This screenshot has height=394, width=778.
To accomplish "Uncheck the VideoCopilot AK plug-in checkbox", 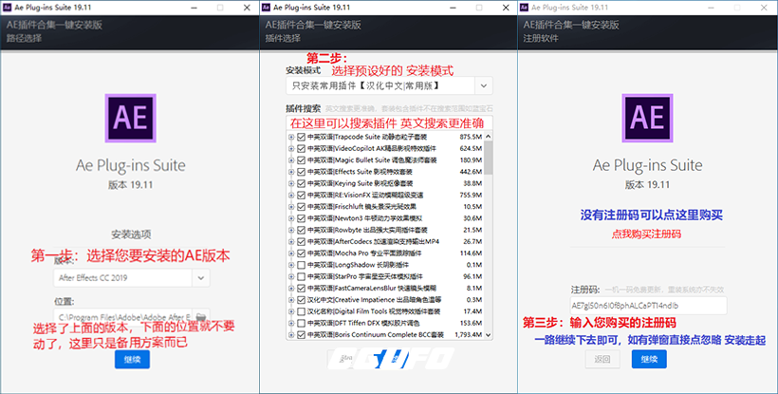I will 301,148.
